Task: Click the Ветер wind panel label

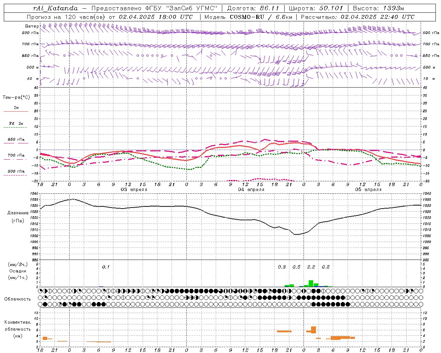Action: (32, 26)
